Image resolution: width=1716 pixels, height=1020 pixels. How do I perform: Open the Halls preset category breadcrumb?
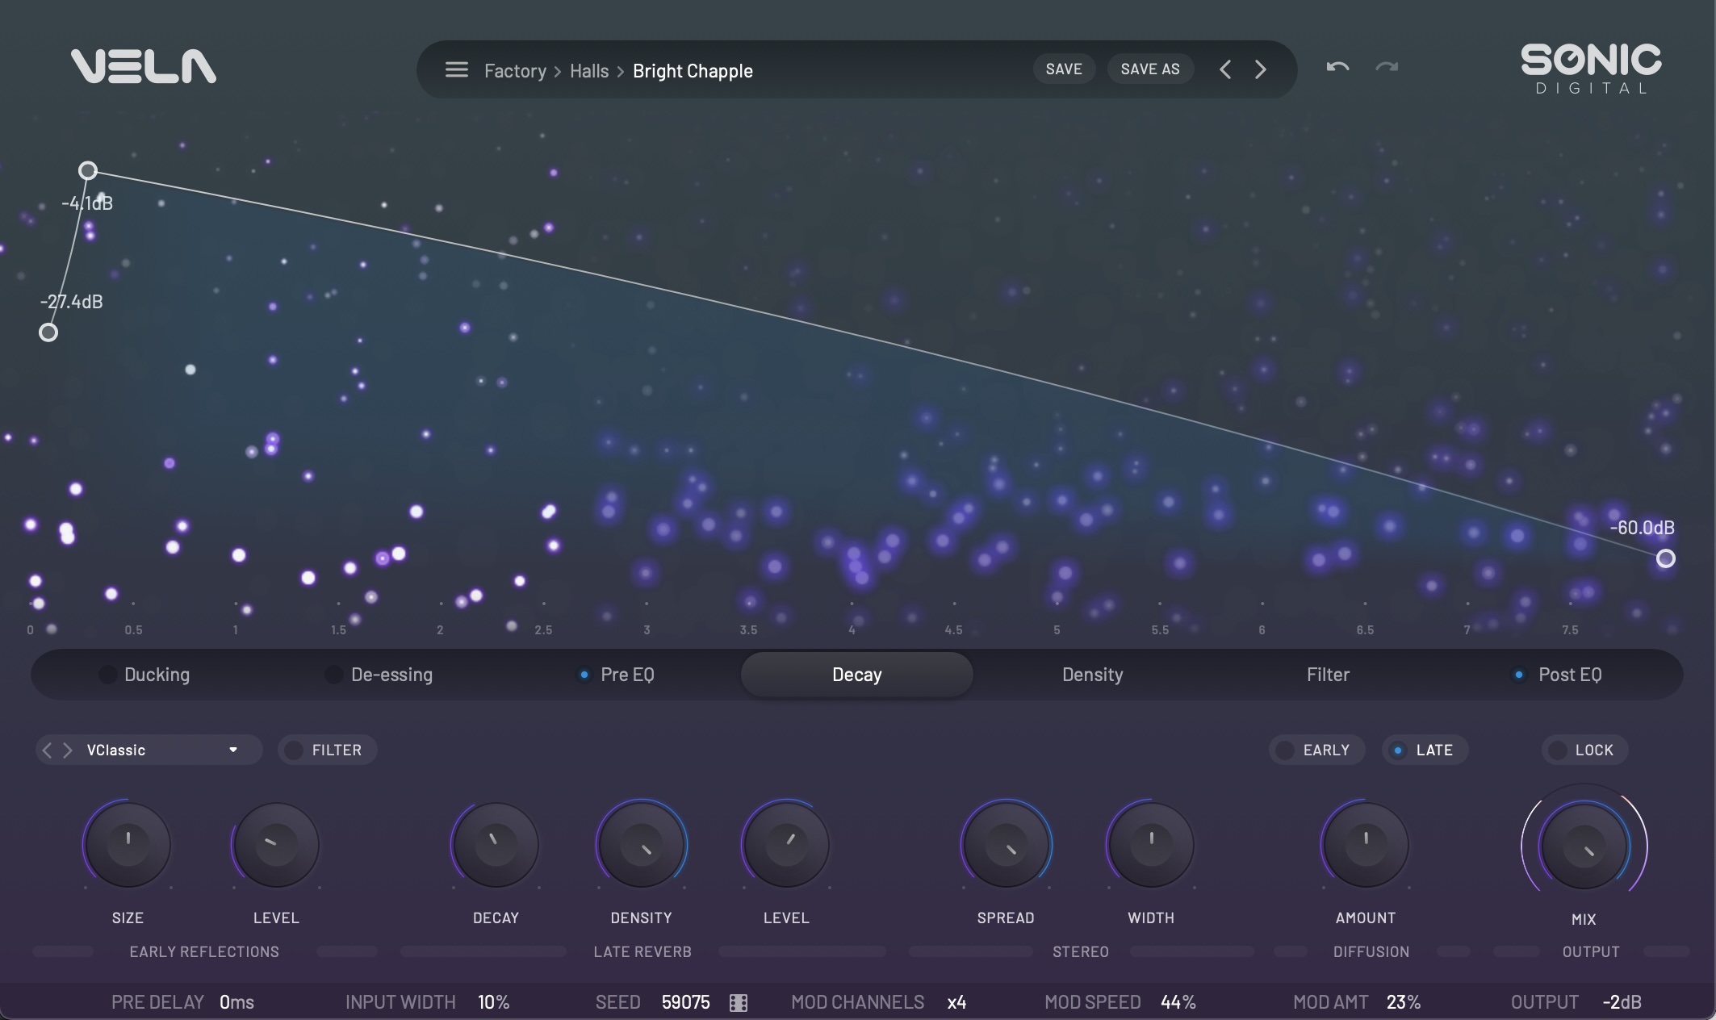point(589,71)
